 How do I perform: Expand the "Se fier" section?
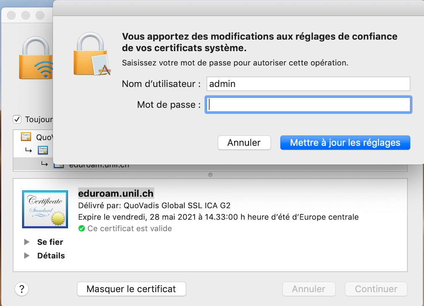click(x=27, y=242)
